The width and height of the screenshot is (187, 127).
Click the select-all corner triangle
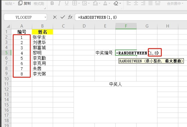pyautogui.click(x=8, y=26)
